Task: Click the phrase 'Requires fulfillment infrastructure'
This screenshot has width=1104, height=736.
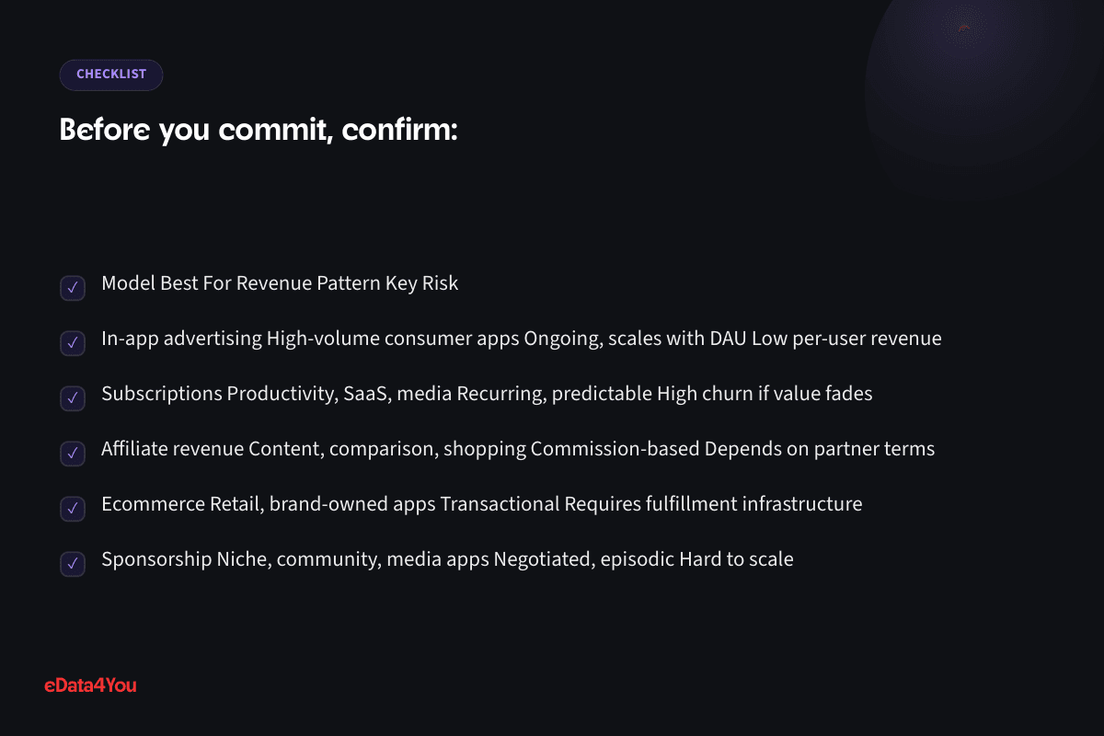Action: coord(713,504)
